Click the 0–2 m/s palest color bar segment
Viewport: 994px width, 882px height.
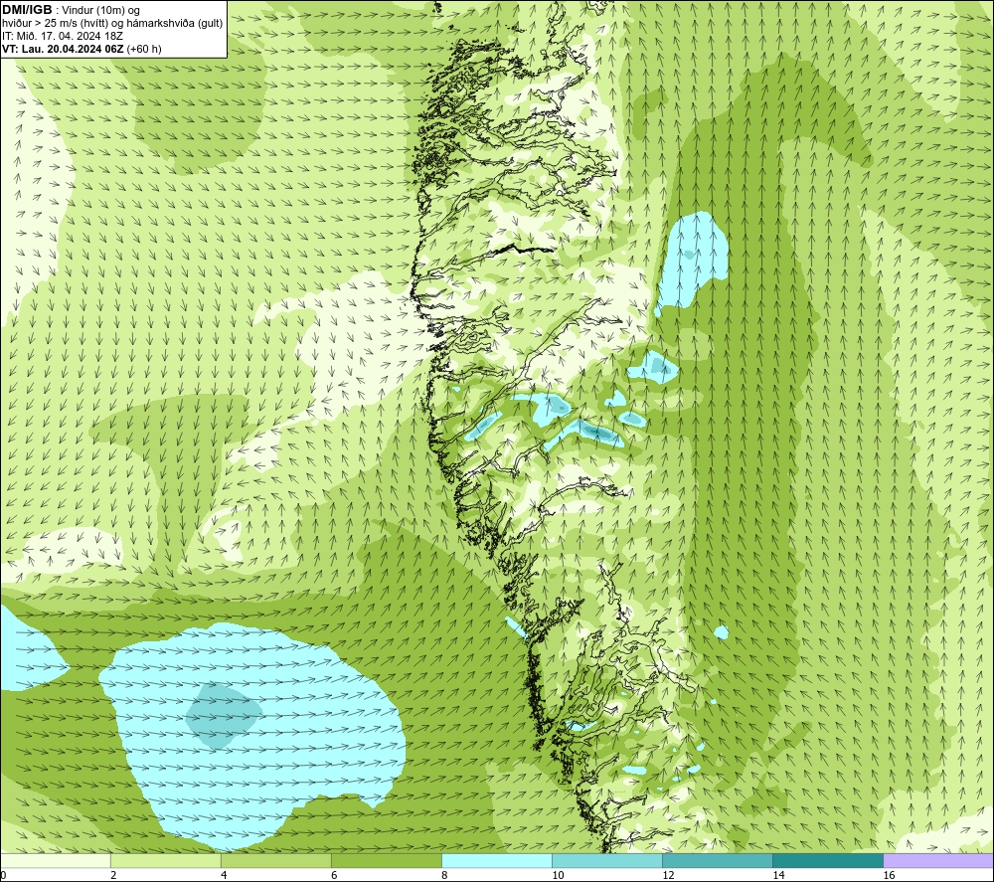(55, 860)
